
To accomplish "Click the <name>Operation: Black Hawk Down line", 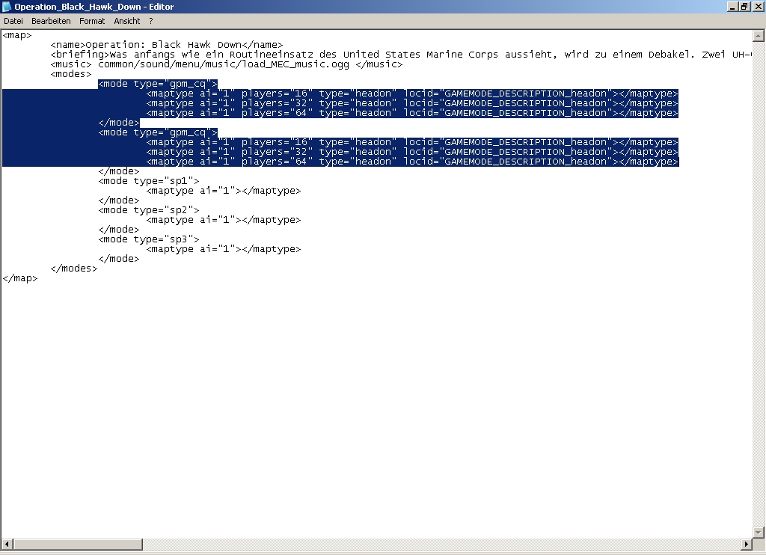I will coord(167,45).
